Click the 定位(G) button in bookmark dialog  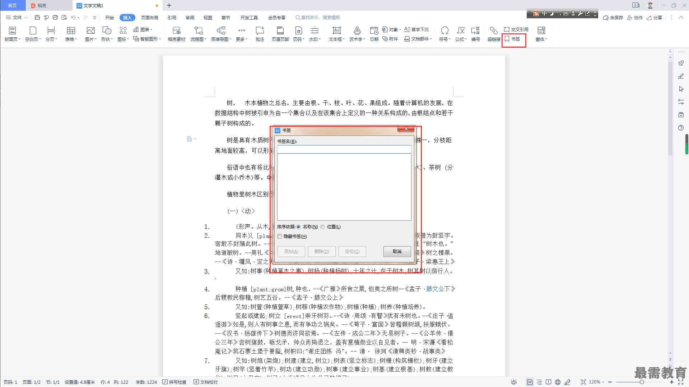352,252
